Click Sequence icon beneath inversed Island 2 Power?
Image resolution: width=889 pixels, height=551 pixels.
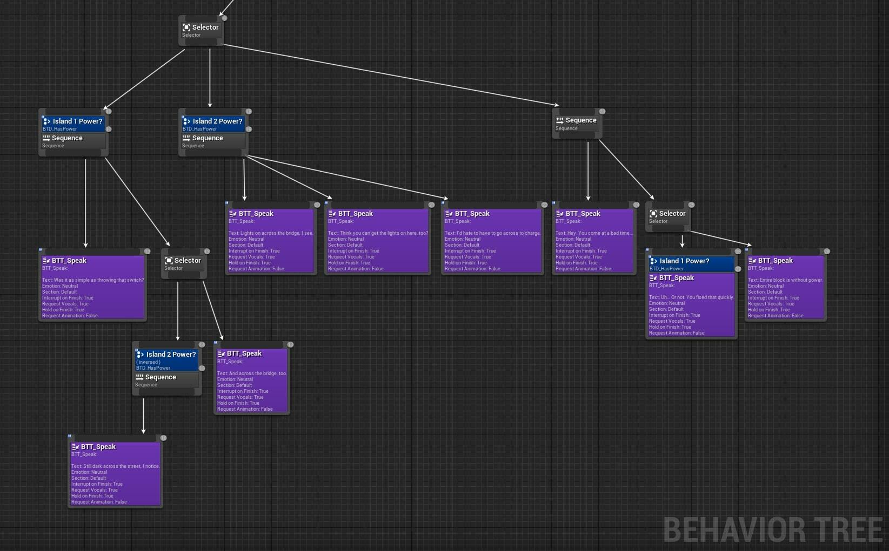[x=139, y=377]
